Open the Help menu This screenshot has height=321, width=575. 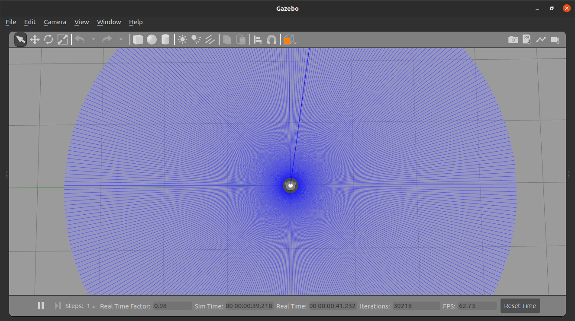pos(136,22)
